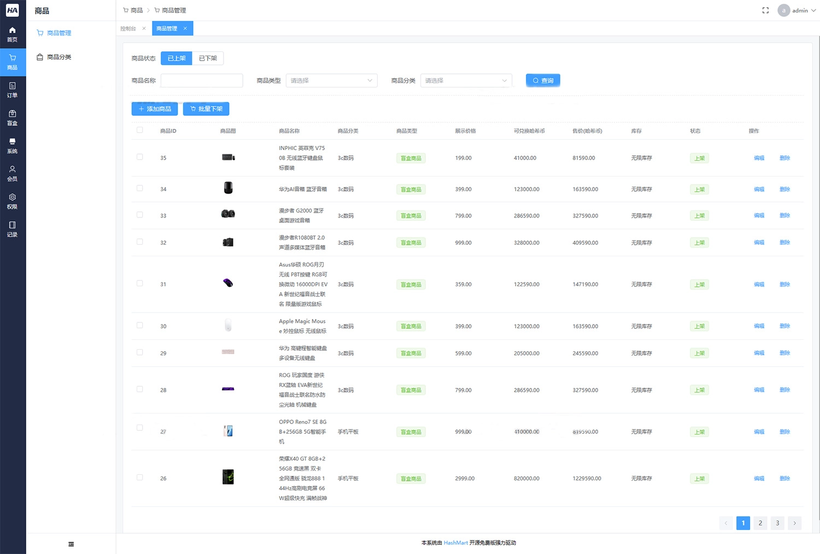The width and height of the screenshot is (820, 554).
Task: Open the admin user dropdown menu
Action: tap(797, 10)
